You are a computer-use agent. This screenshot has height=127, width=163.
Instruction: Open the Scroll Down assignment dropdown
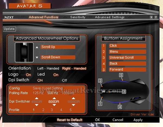58,57
